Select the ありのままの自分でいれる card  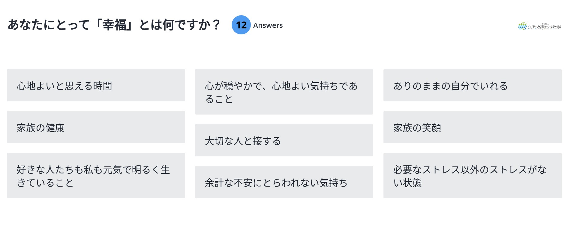(472, 85)
